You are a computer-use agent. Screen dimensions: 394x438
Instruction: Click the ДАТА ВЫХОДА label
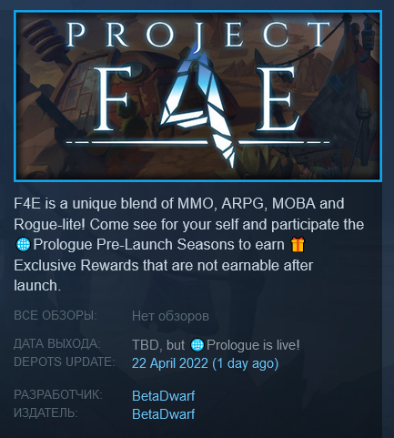[57, 344]
